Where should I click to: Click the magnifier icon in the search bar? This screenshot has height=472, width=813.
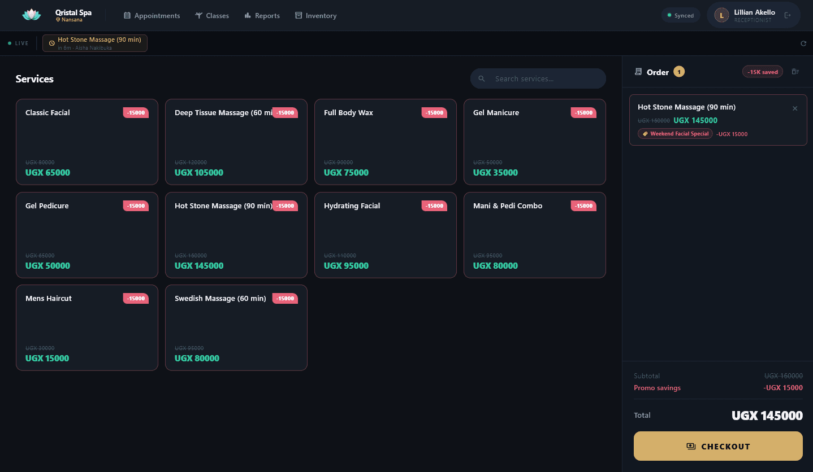click(481, 78)
